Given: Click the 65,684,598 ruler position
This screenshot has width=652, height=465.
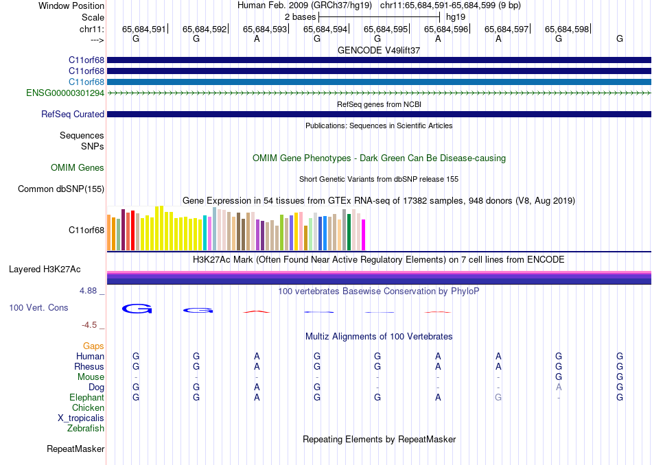Looking at the screenshot, I should coord(567,29).
